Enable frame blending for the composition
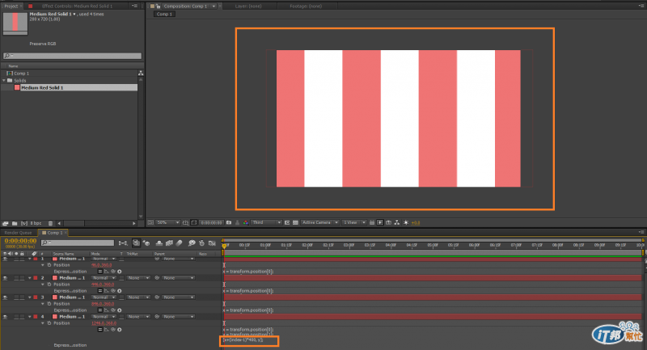The width and height of the screenshot is (647, 350). [x=169, y=243]
